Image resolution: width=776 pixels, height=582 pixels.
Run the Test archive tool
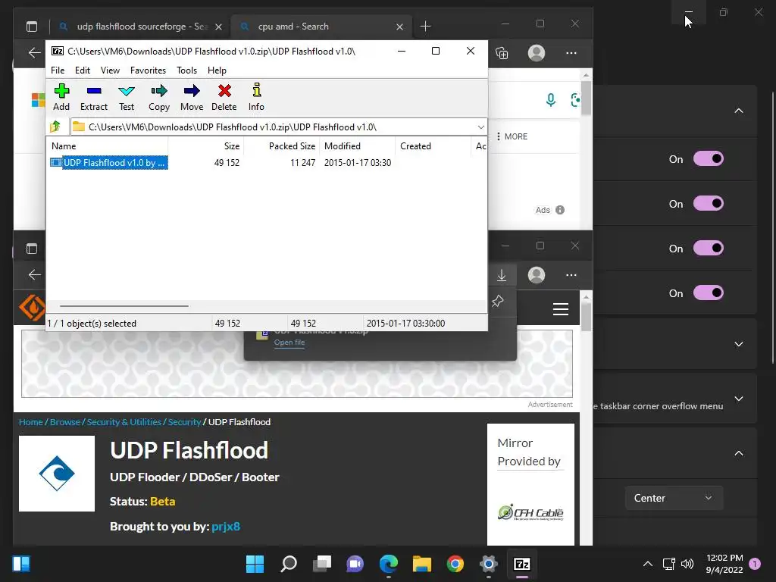(127, 97)
